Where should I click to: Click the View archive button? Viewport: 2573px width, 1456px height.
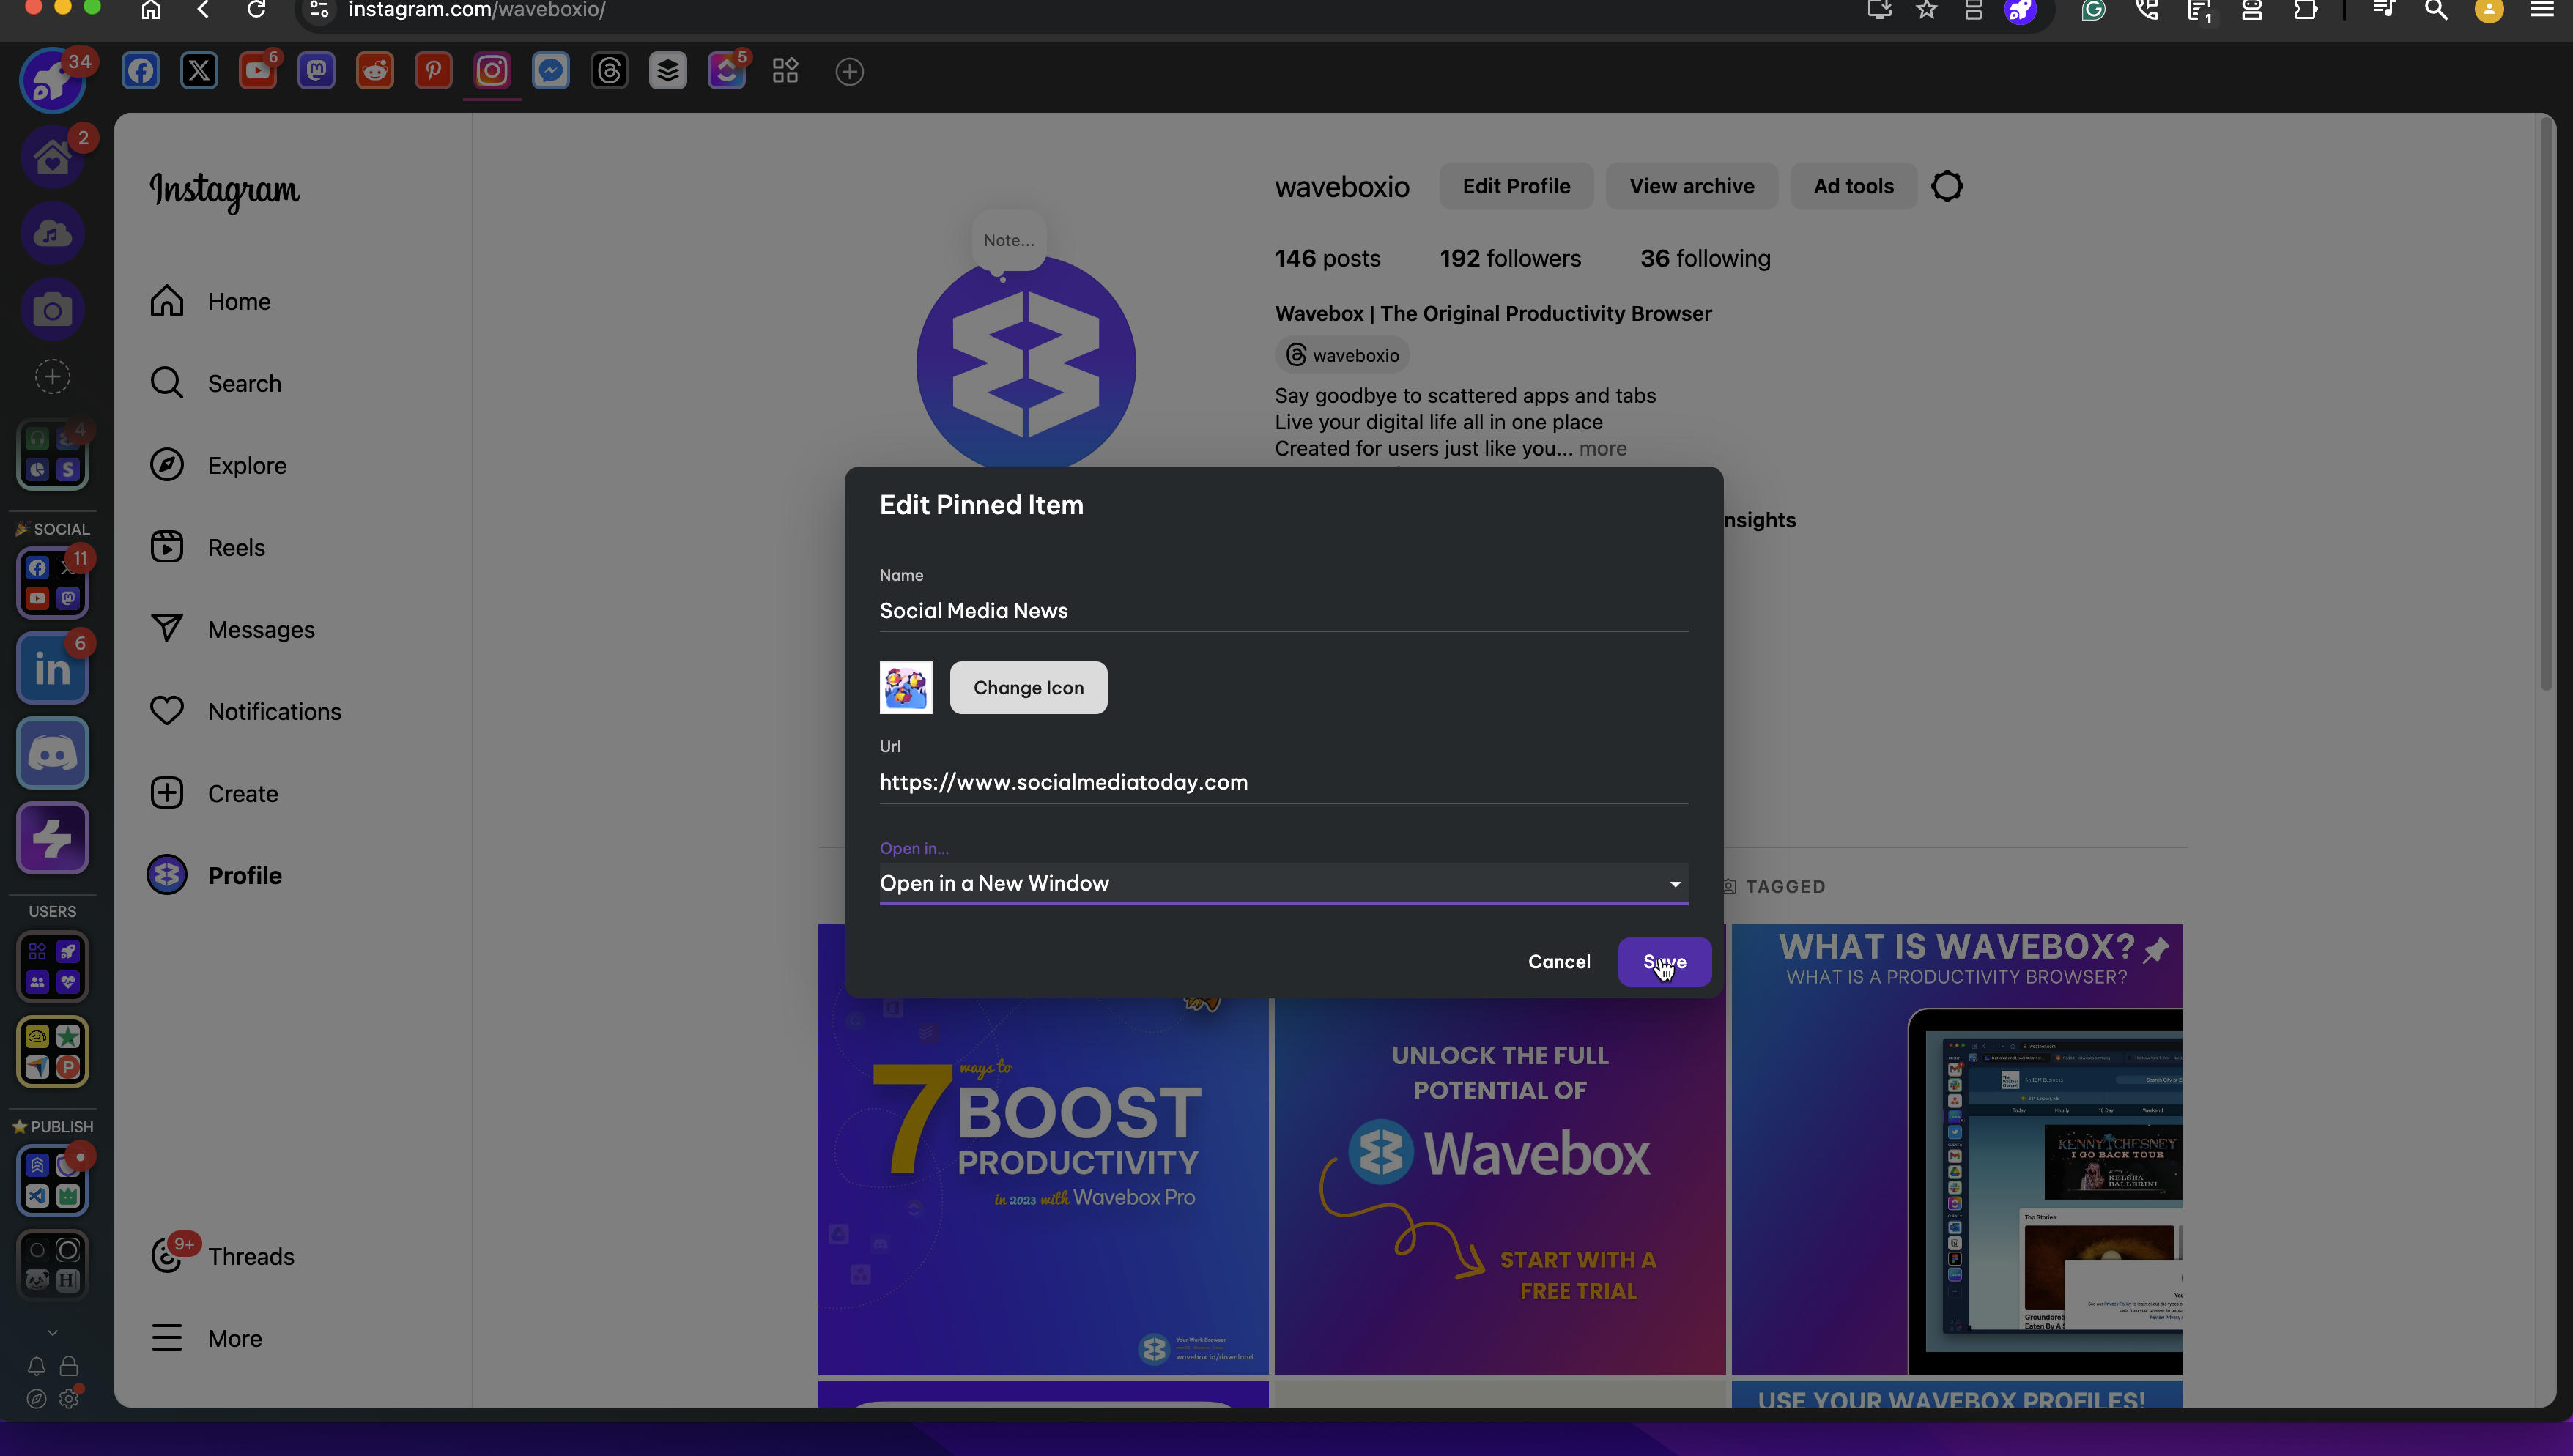1691,186
